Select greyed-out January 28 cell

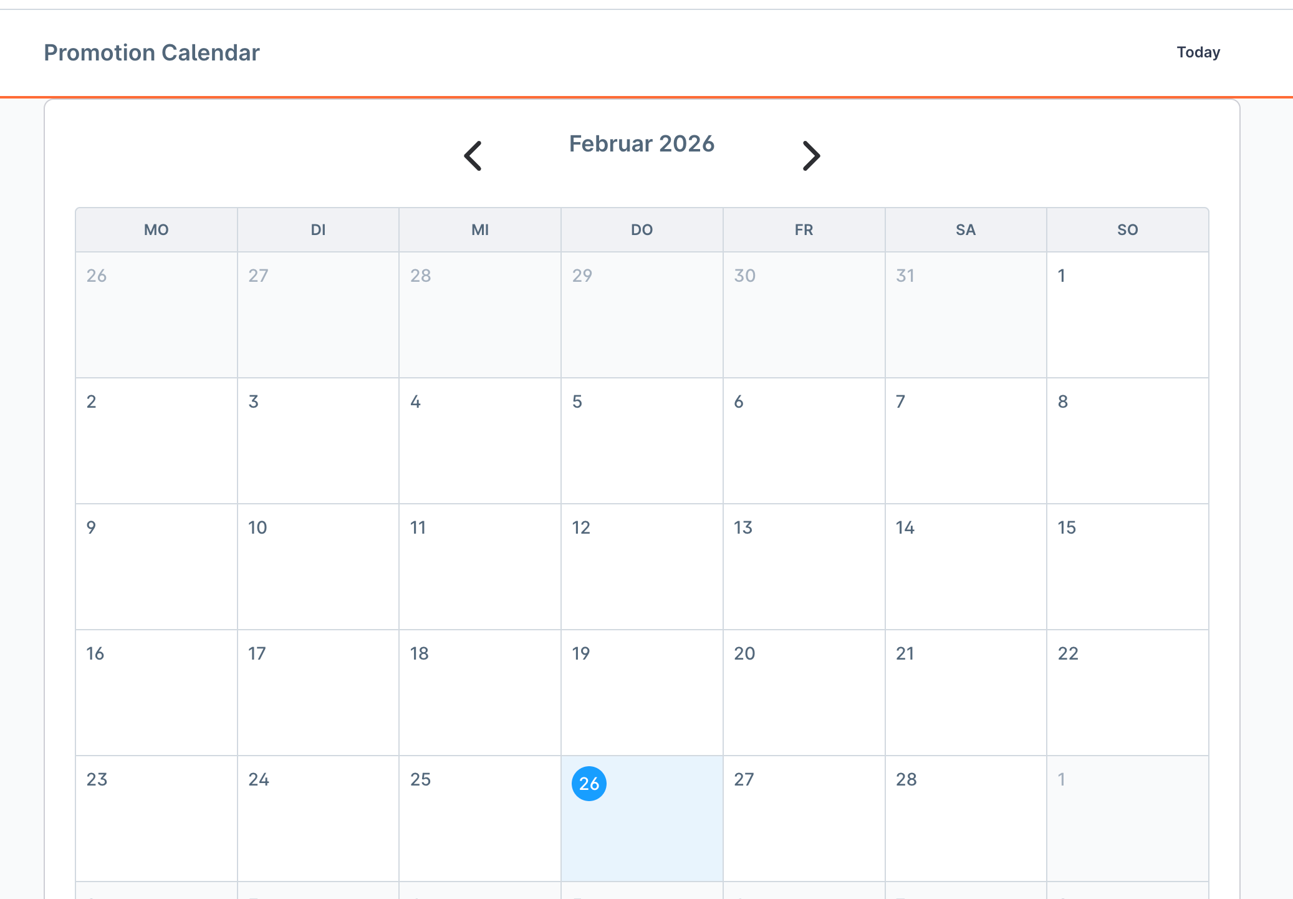click(x=480, y=315)
